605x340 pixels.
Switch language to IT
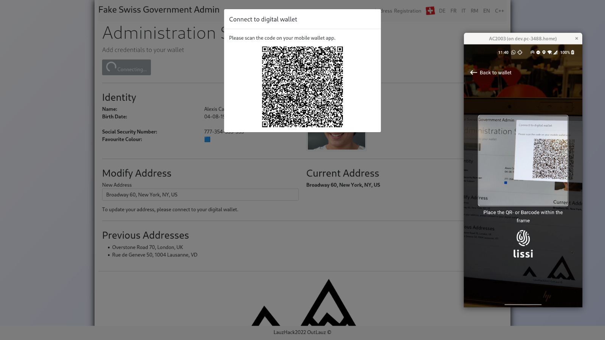[464, 11]
